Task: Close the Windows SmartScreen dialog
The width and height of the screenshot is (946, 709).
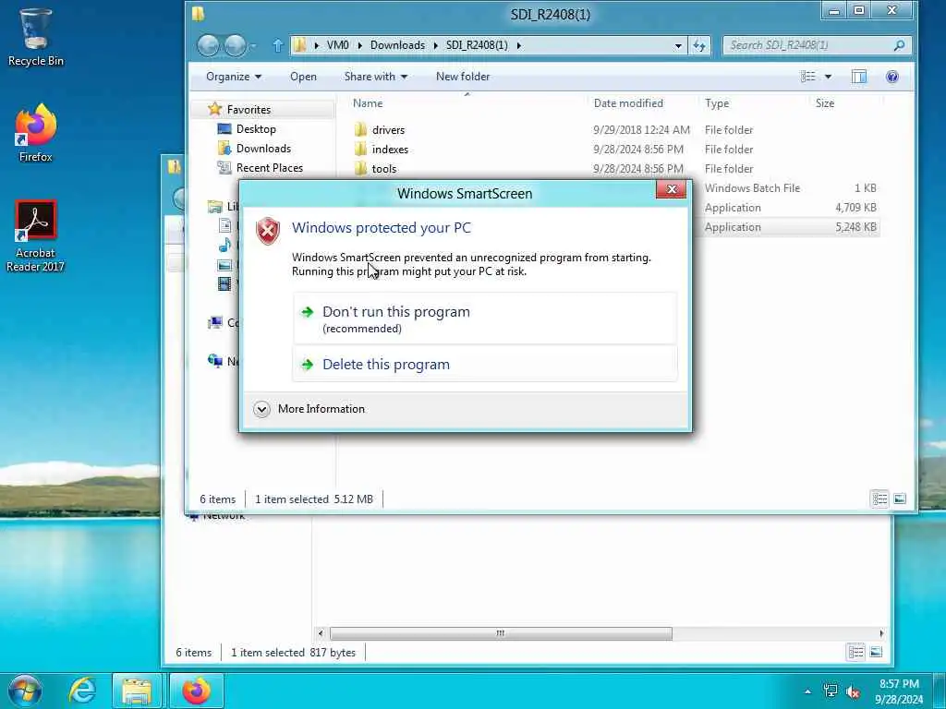Action: [671, 189]
